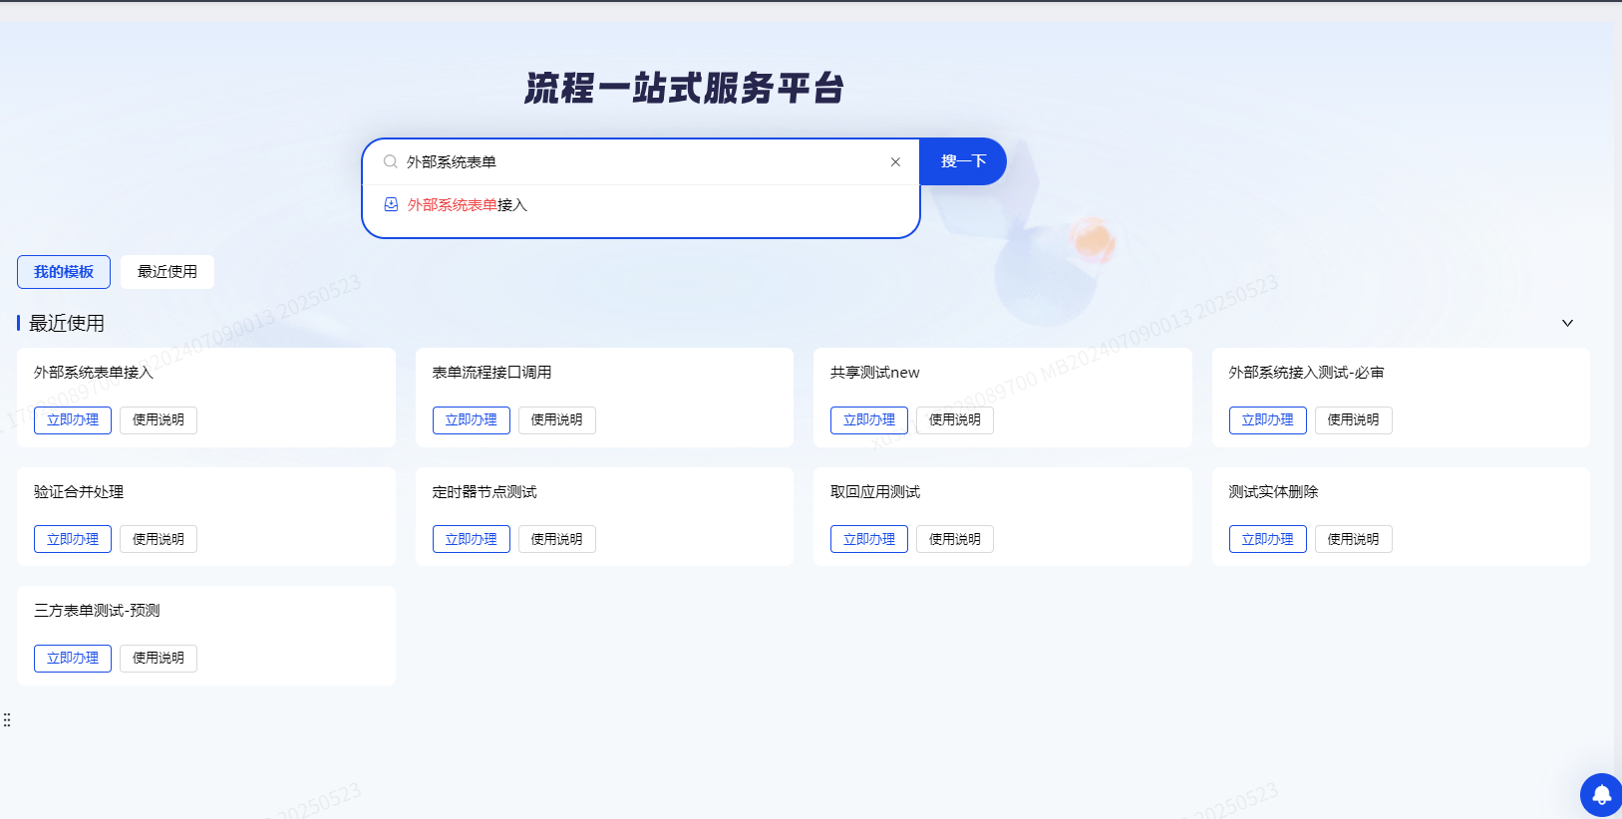
Task: Click the 测试实体删除 card title
Action: pos(1273,492)
